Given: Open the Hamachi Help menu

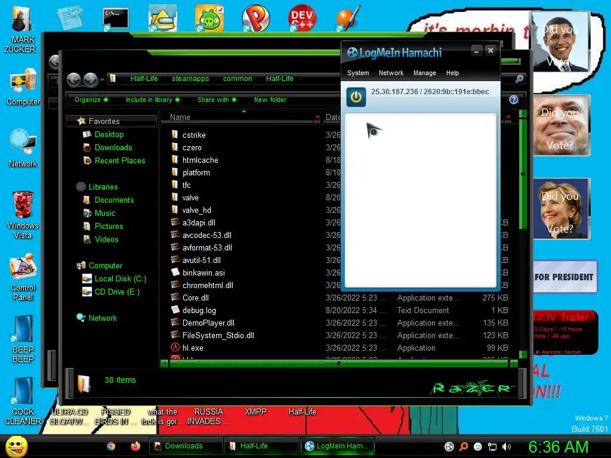Looking at the screenshot, I should (x=452, y=73).
